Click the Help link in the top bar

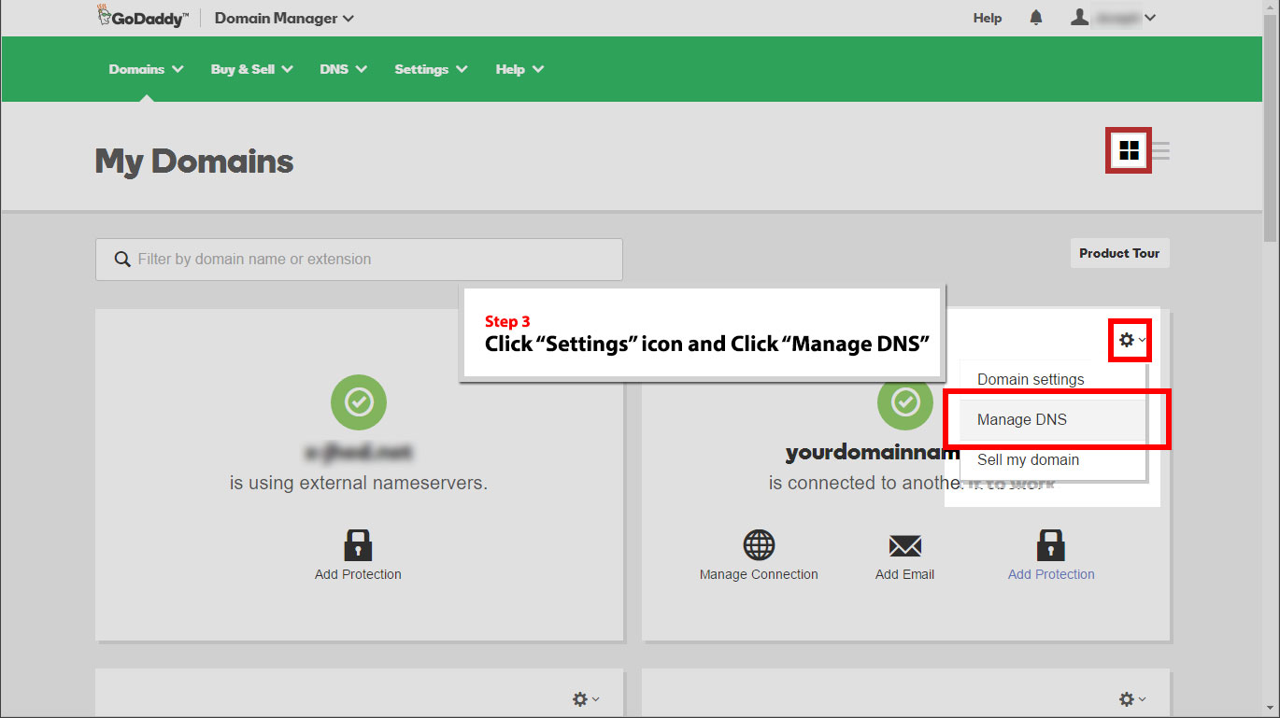(987, 17)
